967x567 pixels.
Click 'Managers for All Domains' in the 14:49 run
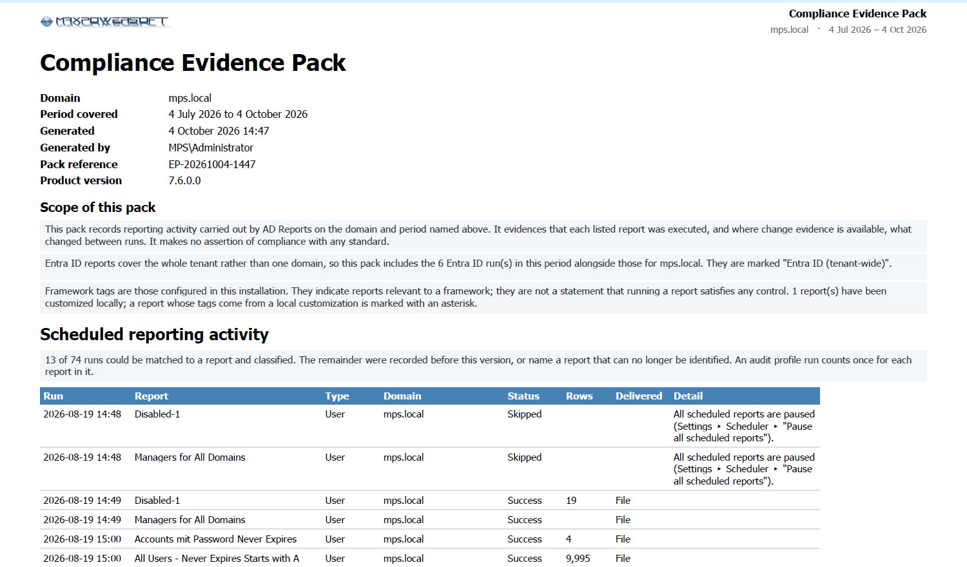[x=190, y=520]
